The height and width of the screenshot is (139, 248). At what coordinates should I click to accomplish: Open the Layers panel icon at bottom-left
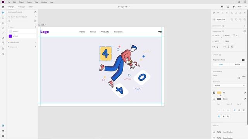tap(3, 131)
